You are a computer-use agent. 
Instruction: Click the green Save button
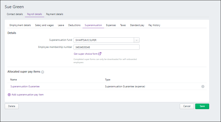(202, 106)
